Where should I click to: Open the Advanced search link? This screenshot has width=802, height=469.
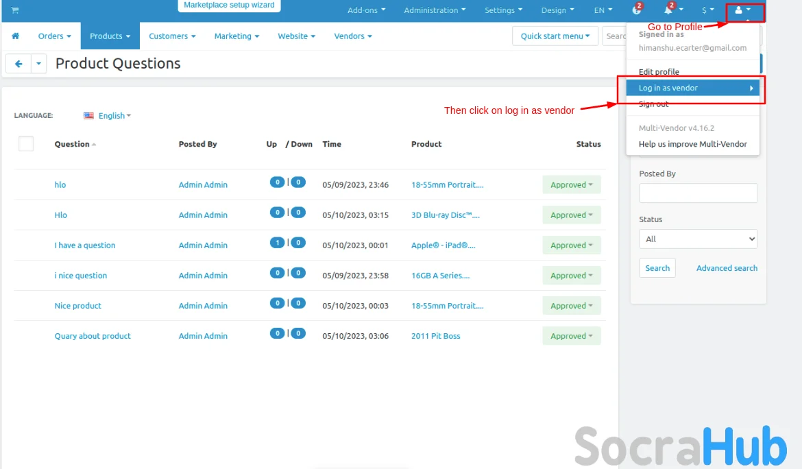pyautogui.click(x=727, y=268)
